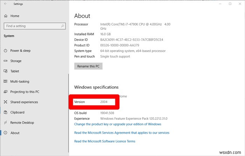Click the System section heading
Screen dimensions: 245x156
[9, 36]
